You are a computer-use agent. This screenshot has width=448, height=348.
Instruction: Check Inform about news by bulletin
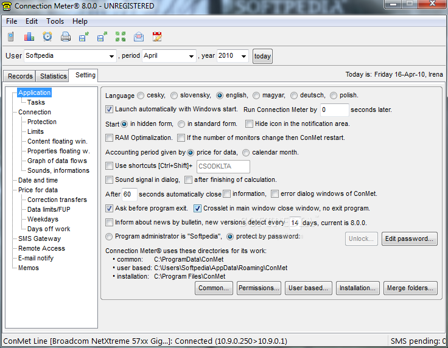pos(109,223)
